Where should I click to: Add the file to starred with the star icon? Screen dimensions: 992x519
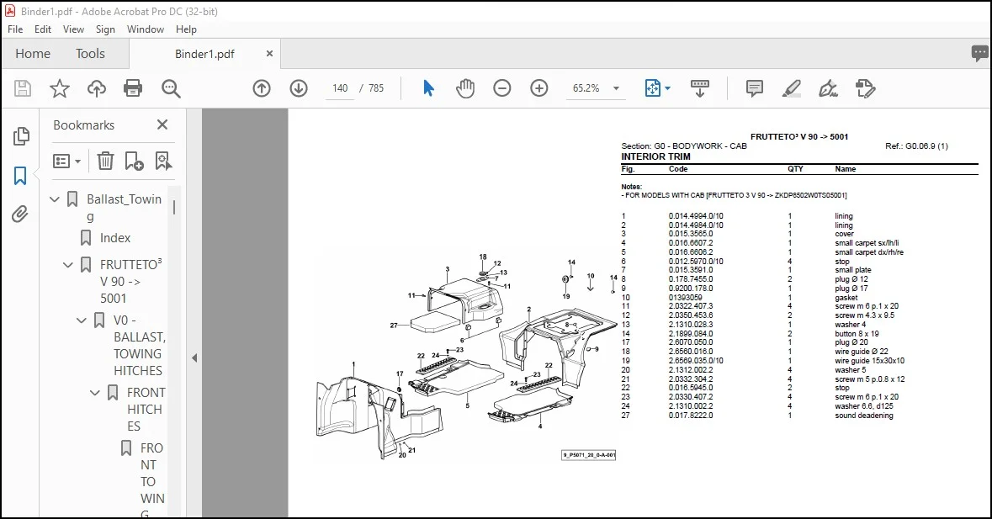tap(60, 88)
